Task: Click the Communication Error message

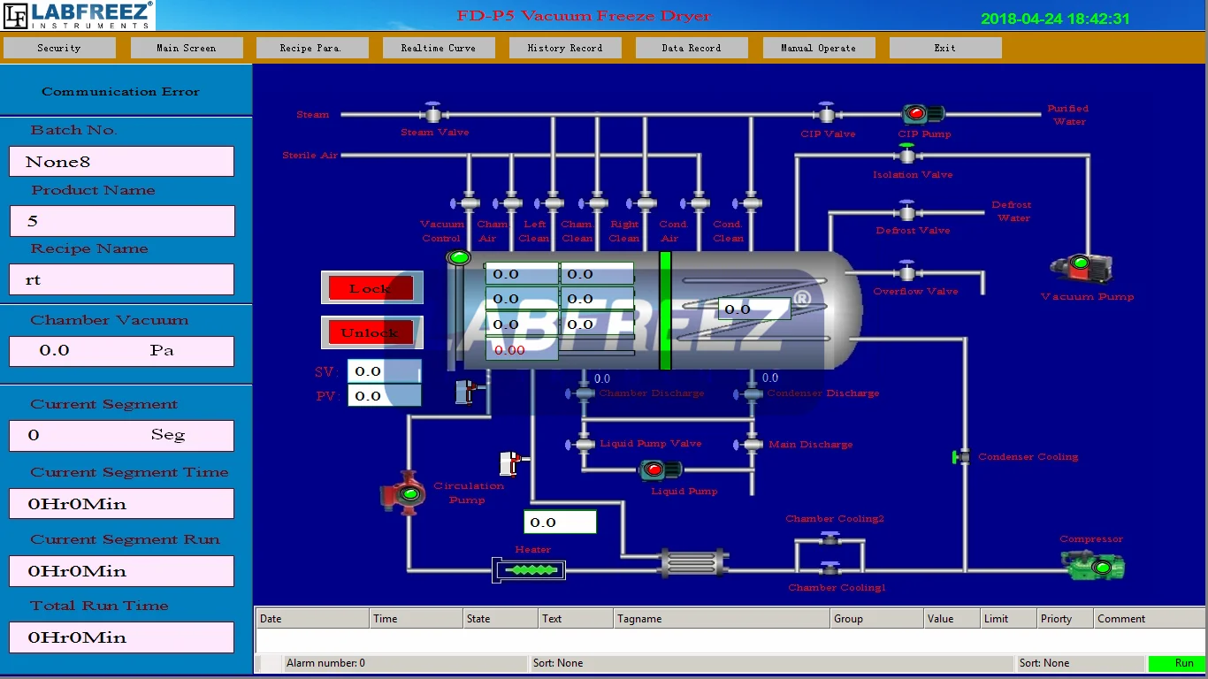Action: coord(121,92)
